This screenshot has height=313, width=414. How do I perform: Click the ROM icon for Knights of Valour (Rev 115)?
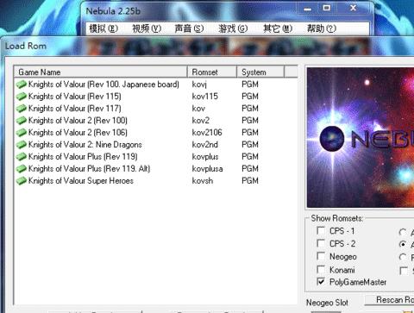(21, 97)
